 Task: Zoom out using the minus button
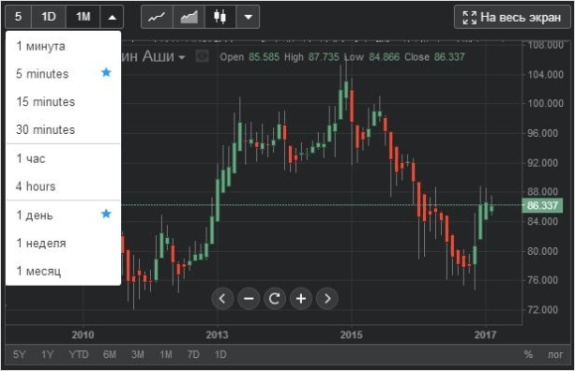click(x=249, y=299)
